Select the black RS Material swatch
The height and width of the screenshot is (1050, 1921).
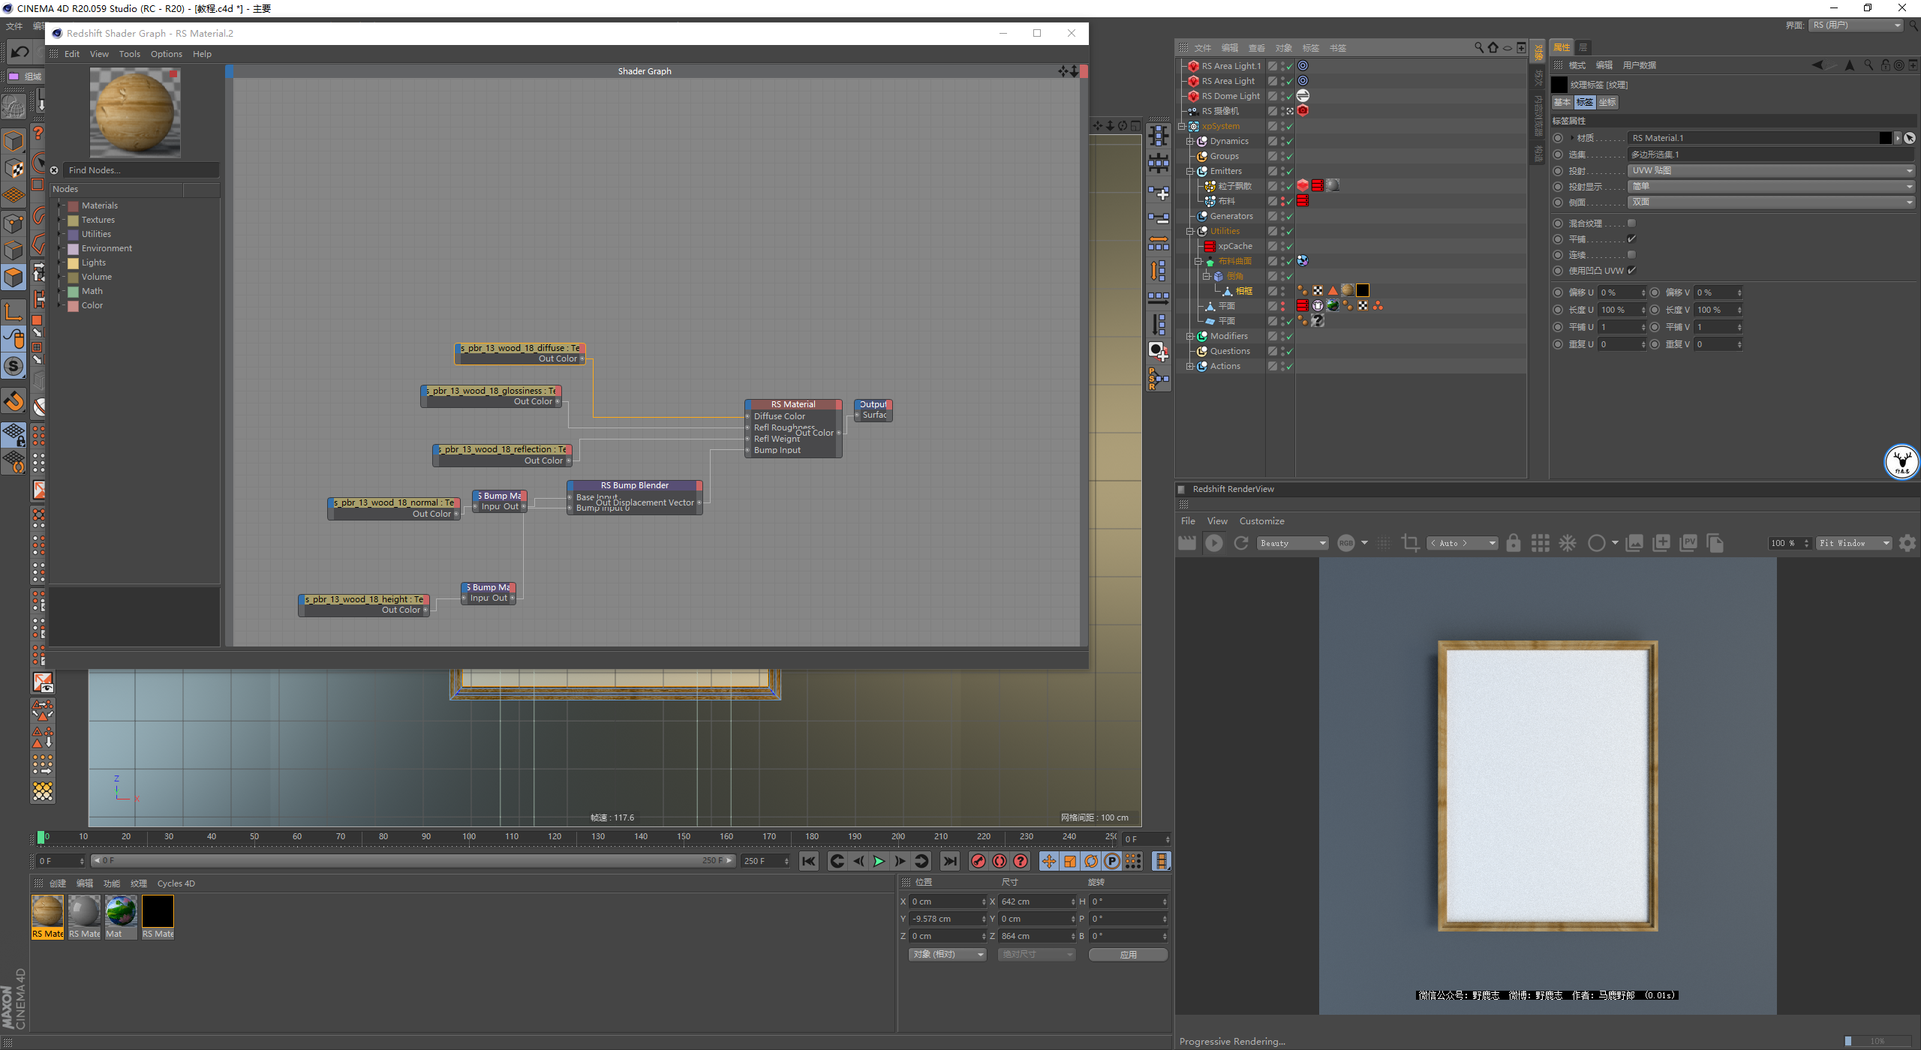[158, 912]
